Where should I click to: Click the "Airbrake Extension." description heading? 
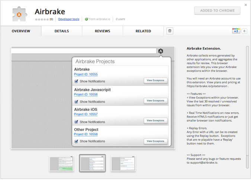pos(204,48)
